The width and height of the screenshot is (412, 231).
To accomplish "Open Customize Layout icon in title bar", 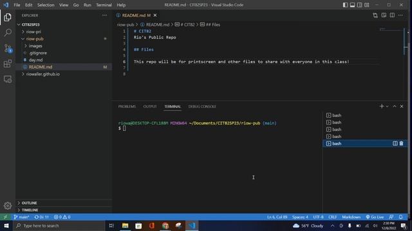I will (367, 4).
